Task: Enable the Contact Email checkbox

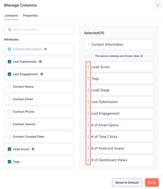Action: tap(10, 99)
